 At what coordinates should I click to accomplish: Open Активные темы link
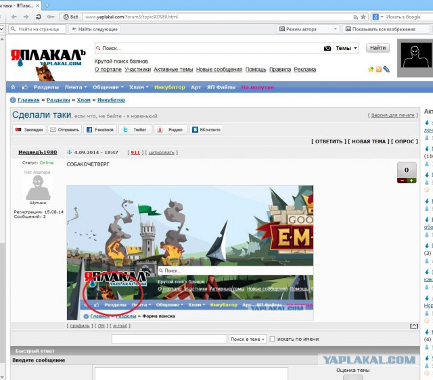[173, 70]
